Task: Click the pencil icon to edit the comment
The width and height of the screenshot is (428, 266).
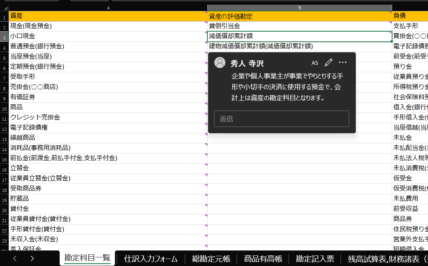Action: coord(328,62)
